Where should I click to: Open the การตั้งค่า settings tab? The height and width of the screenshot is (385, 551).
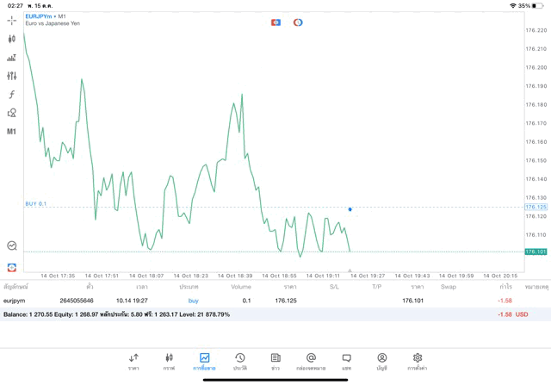418,361
